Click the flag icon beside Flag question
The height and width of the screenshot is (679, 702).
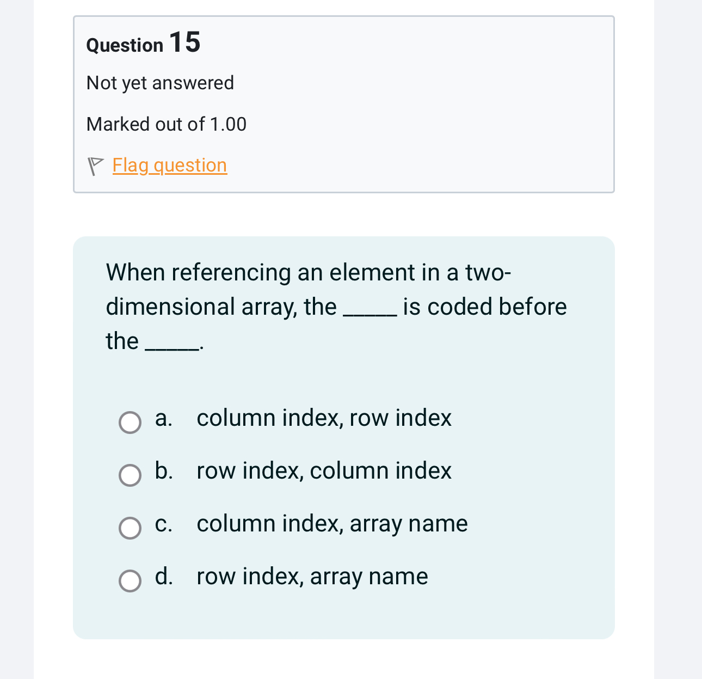[95, 166]
